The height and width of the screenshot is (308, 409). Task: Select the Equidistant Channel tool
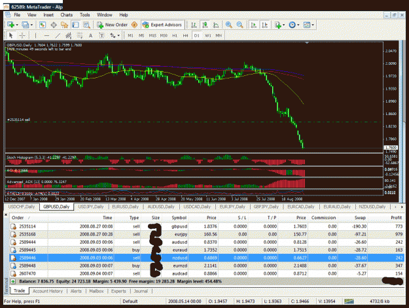[69, 35]
